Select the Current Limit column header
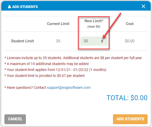Screen dimensions: 152x127 (x=58, y=24)
